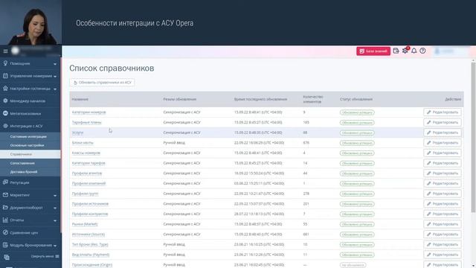Expand the Маркетинг menu arrow
Image resolution: width=476 pixels, height=268 pixels.
coord(55,196)
